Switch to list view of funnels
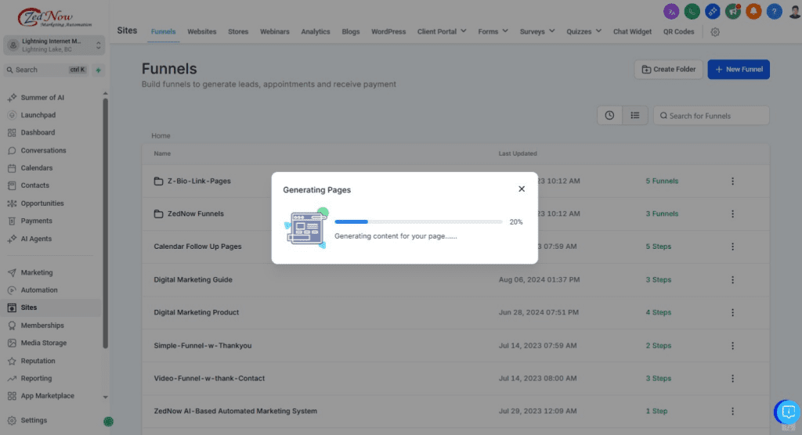The image size is (802, 435). pos(634,116)
